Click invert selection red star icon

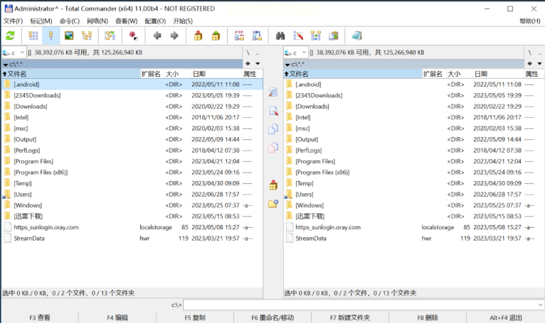(133, 35)
